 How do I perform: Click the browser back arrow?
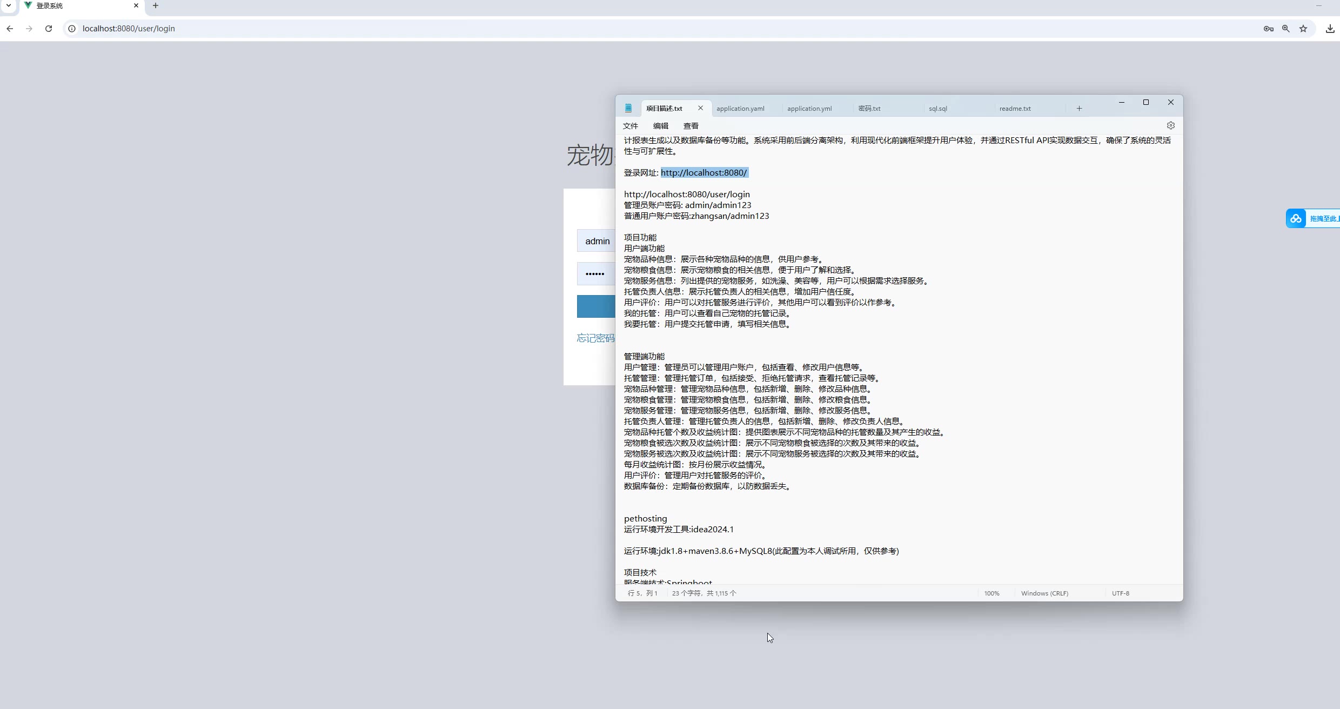click(10, 29)
